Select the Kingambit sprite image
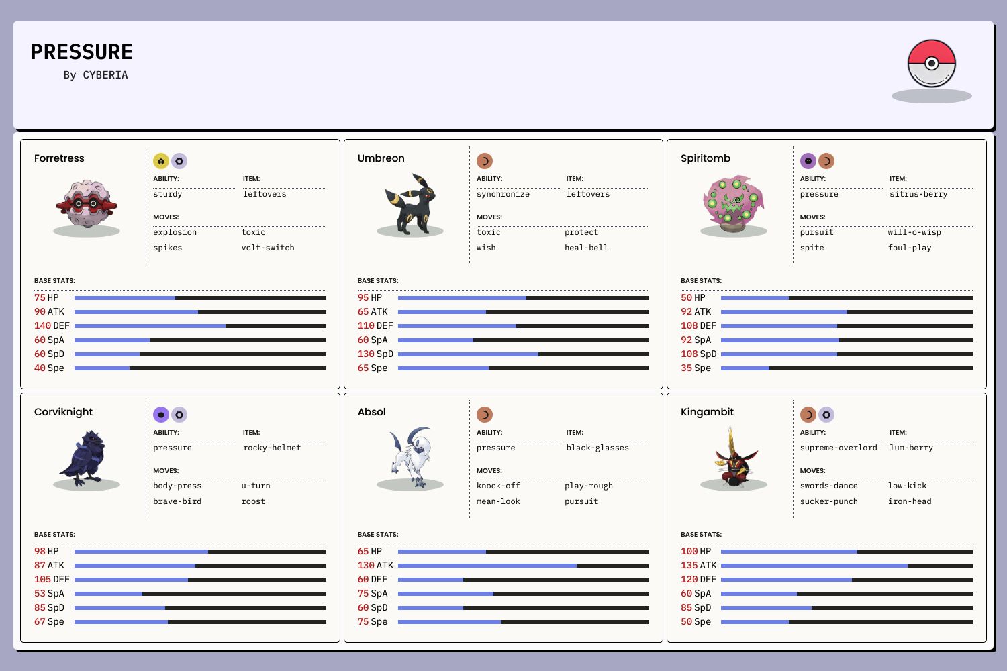The width and height of the screenshot is (1007, 671). (734, 458)
